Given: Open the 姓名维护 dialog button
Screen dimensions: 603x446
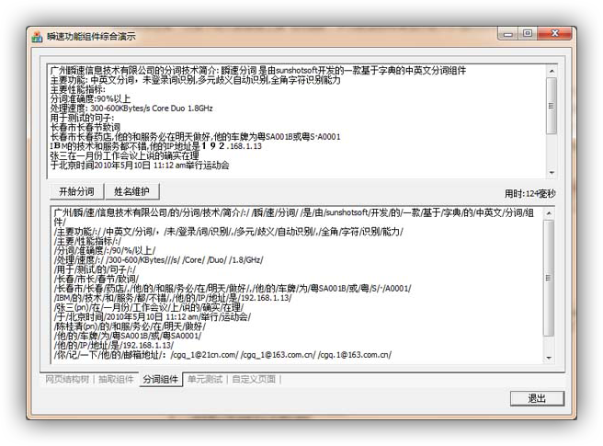Looking at the screenshot, I should [132, 191].
